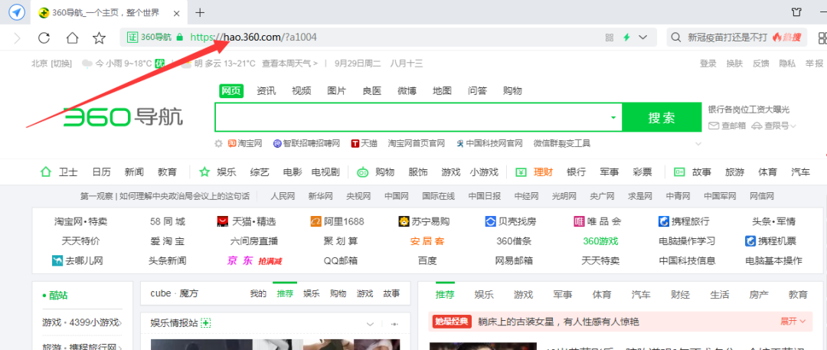Open the extensions grid icon

(822, 38)
